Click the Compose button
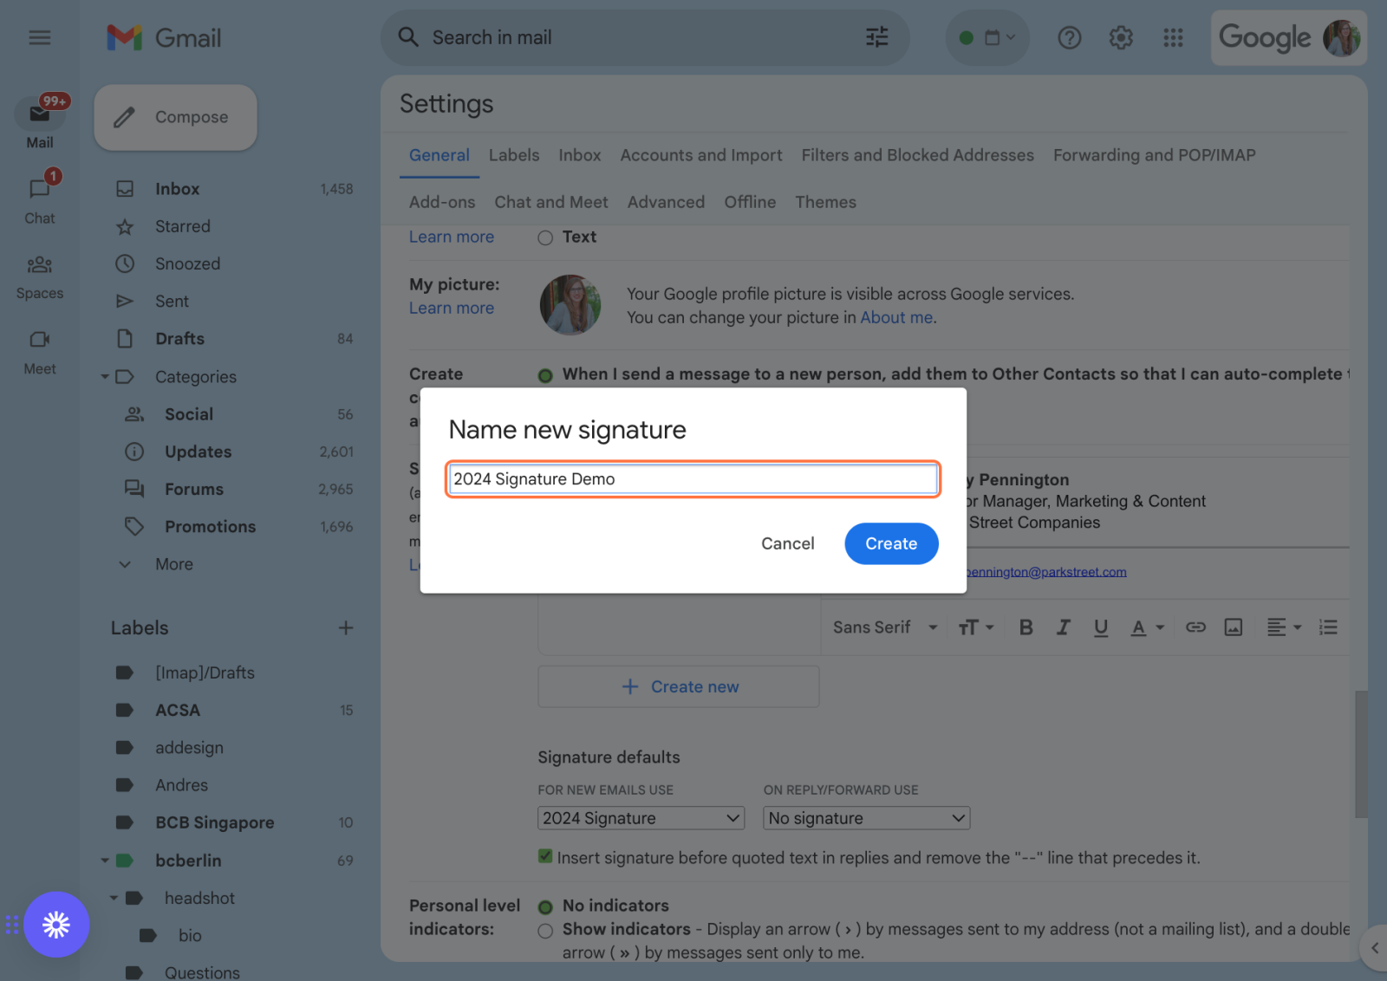This screenshot has width=1387, height=981. coord(176,117)
